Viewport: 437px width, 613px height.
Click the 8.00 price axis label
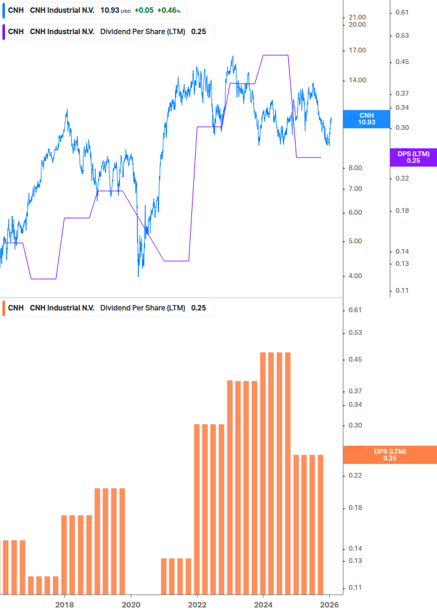coord(355,168)
